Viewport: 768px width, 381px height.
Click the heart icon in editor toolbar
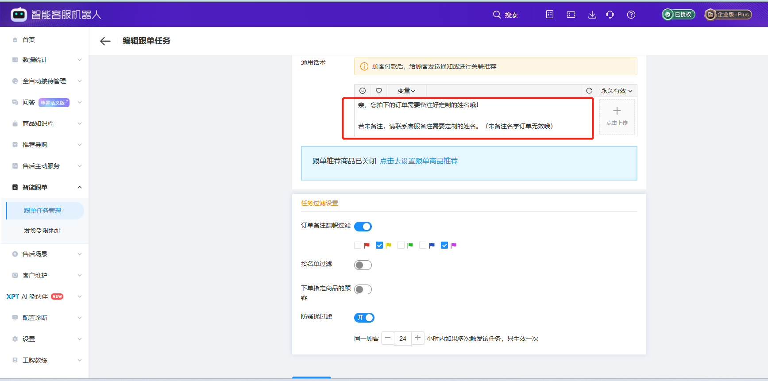pos(379,91)
